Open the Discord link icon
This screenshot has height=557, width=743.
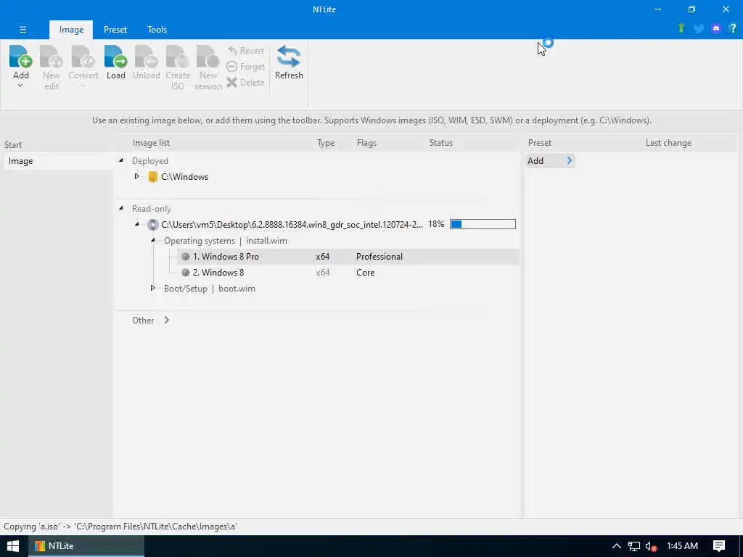[x=716, y=28]
